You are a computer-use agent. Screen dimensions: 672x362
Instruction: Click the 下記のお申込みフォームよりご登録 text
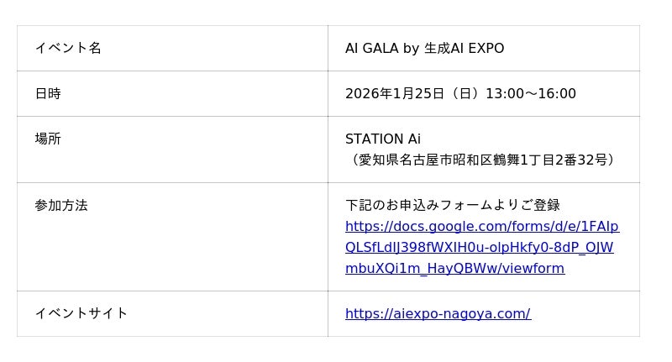453,205
